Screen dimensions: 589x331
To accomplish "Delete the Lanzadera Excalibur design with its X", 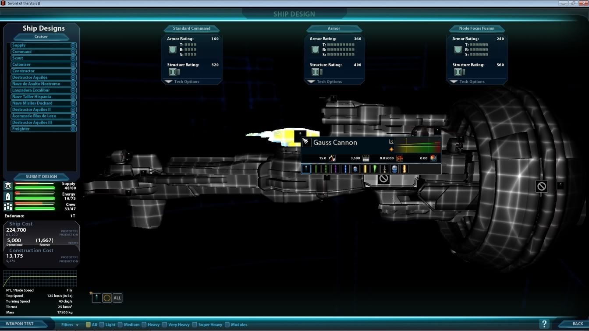I will point(73,90).
